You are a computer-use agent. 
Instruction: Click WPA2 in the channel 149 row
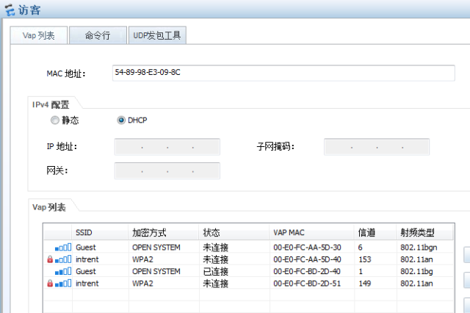(x=142, y=284)
